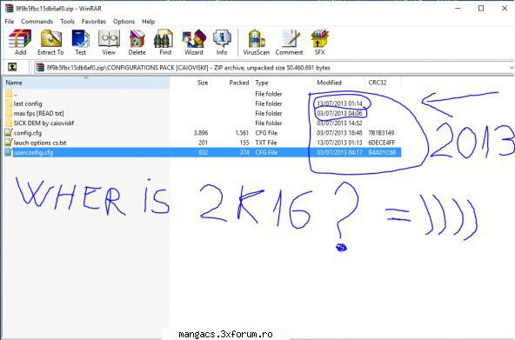Click the WinRAR title bar app icon
This screenshot has height=340, width=515.
pos(9,8)
